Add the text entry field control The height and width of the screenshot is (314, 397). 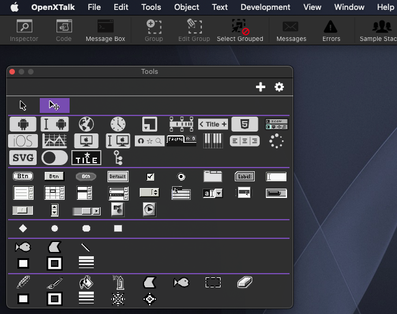click(x=276, y=176)
